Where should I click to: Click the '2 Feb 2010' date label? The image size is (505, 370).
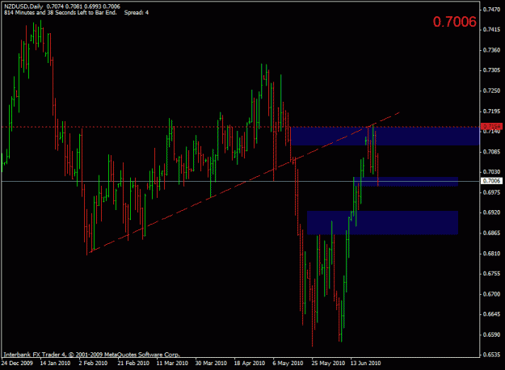[x=93, y=364]
